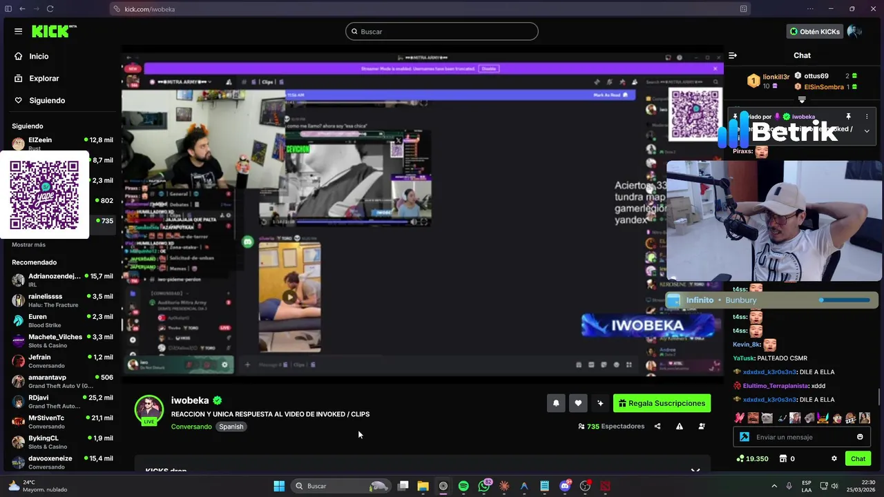Viewport: 884px width, 497px height.
Task: Click the sparkle icon beside heart
Action: click(x=600, y=403)
